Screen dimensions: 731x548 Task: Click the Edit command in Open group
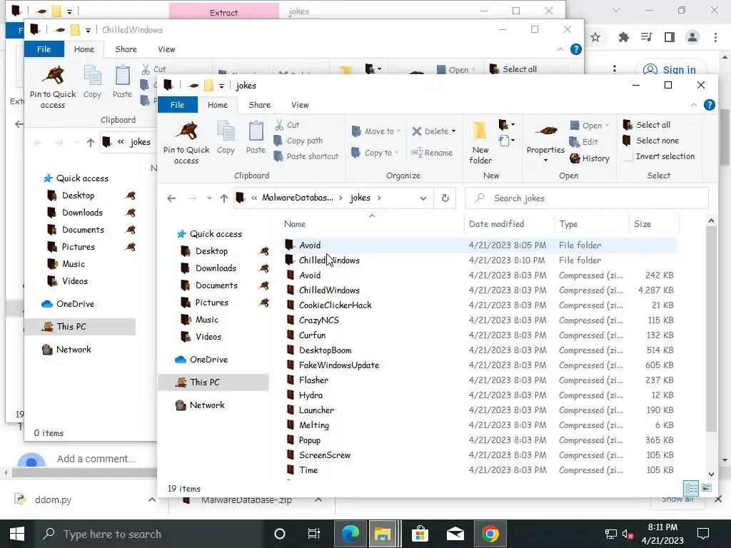coord(584,142)
